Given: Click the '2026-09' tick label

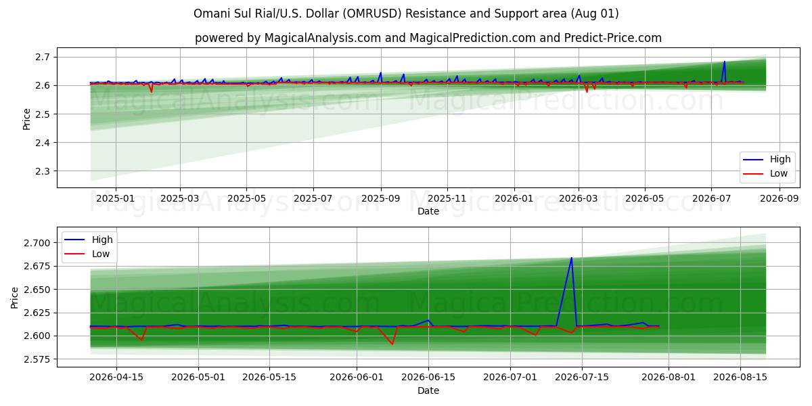Looking at the screenshot, I should (779, 198).
